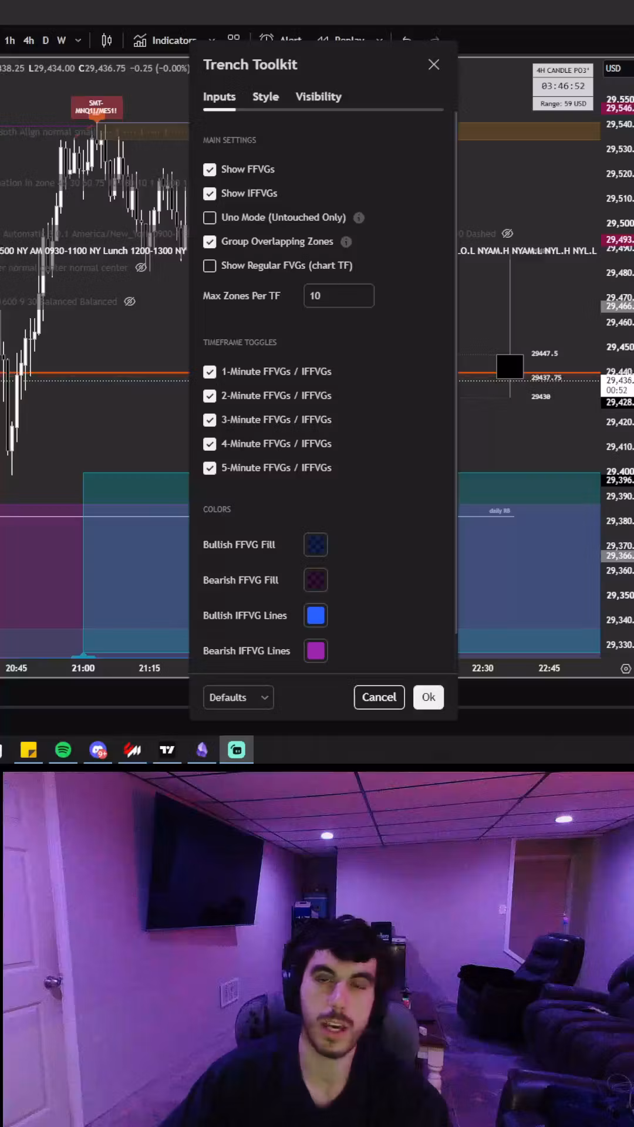Expand the Defaults dropdown
Screen dimensions: 634x1127
pos(238,697)
